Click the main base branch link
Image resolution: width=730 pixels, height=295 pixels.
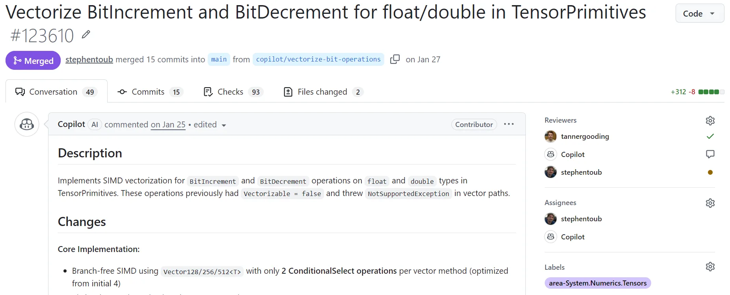coord(219,60)
